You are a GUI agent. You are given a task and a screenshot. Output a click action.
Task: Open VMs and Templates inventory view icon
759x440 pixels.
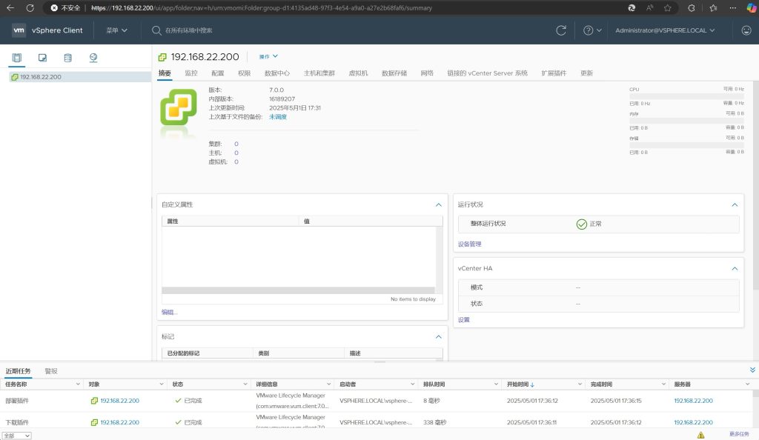coord(42,58)
